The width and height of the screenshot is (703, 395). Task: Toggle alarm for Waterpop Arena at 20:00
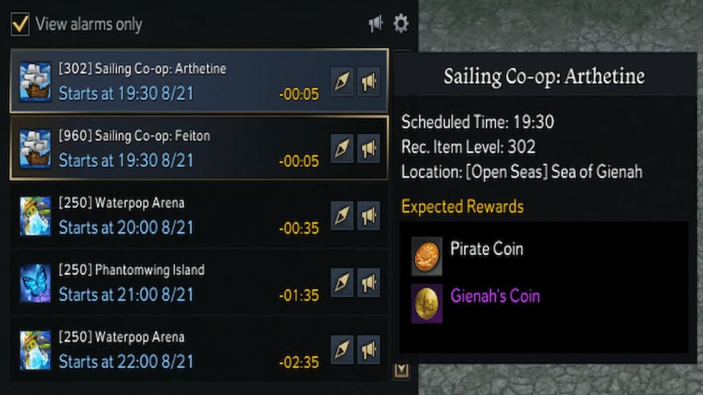coord(369,216)
